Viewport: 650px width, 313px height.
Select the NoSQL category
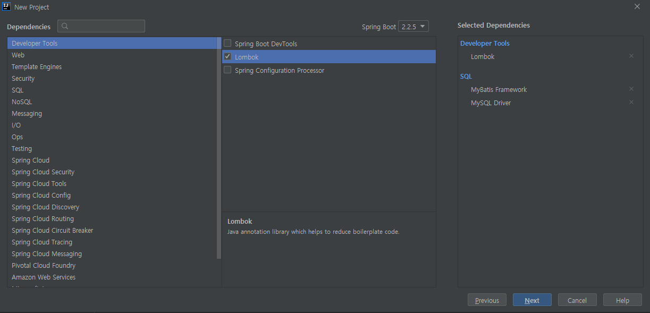pos(112,101)
